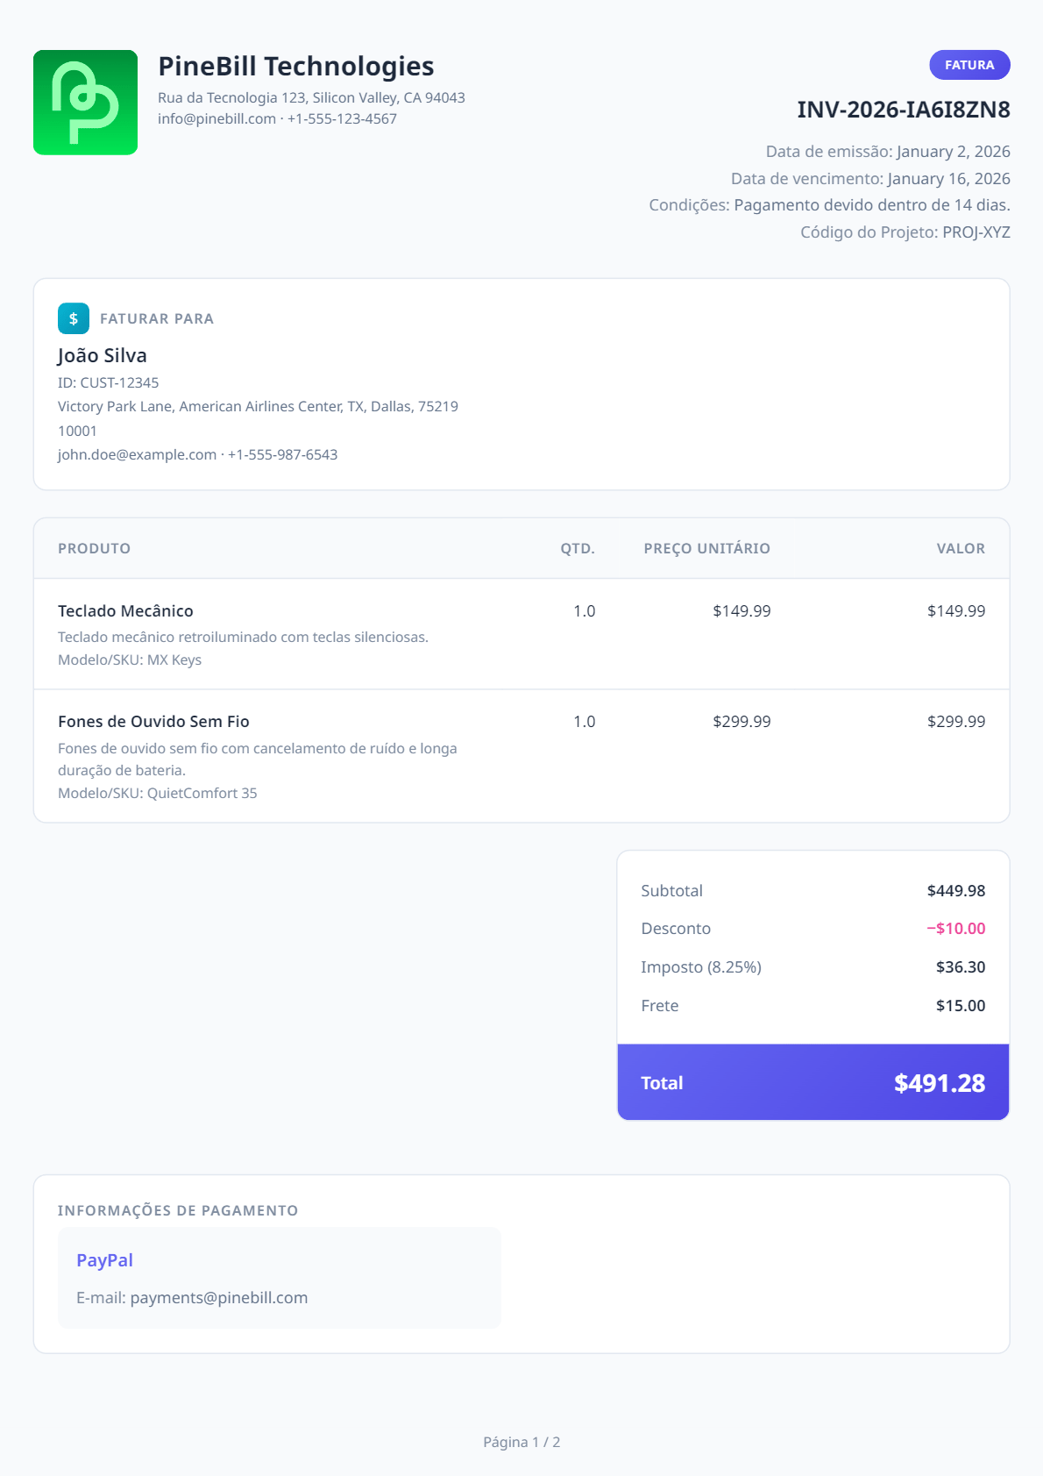The height and width of the screenshot is (1476, 1043).
Task: Click the $299.99 value in VALOR column
Action: pos(956,721)
